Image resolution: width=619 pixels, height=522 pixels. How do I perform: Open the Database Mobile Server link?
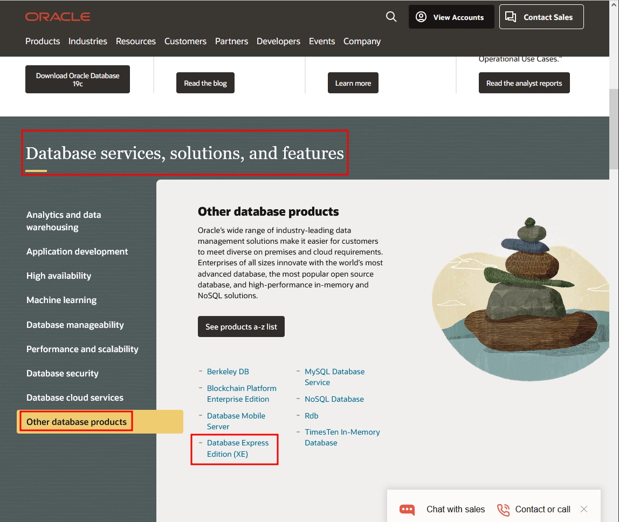point(236,421)
